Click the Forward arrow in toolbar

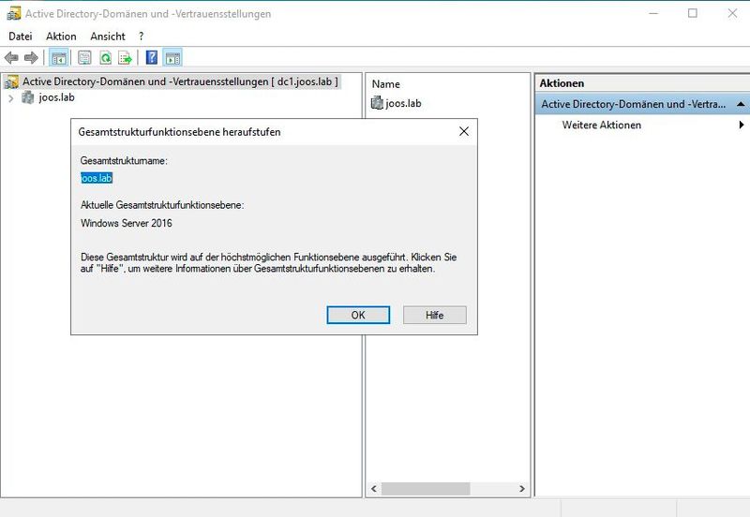pos(31,58)
